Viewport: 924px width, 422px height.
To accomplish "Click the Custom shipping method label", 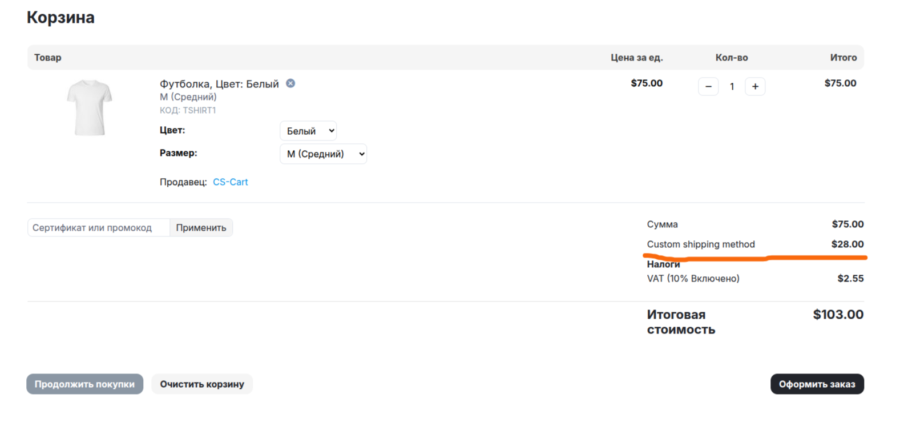I will click(x=701, y=244).
